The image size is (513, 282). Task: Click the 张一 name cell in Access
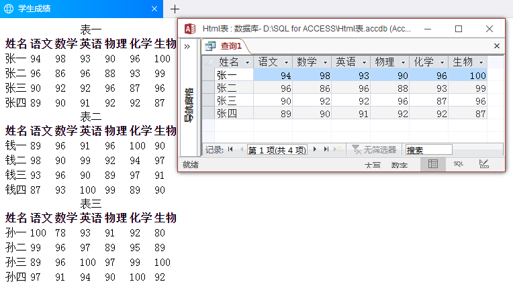(234, 75)
